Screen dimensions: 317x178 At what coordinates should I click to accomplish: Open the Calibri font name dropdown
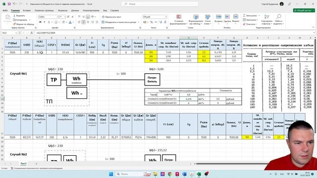point(57,17)
